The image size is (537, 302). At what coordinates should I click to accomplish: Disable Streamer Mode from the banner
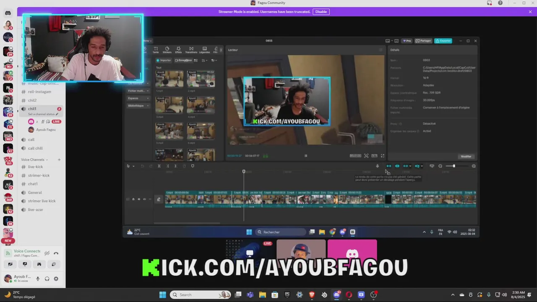pos(321,12)
